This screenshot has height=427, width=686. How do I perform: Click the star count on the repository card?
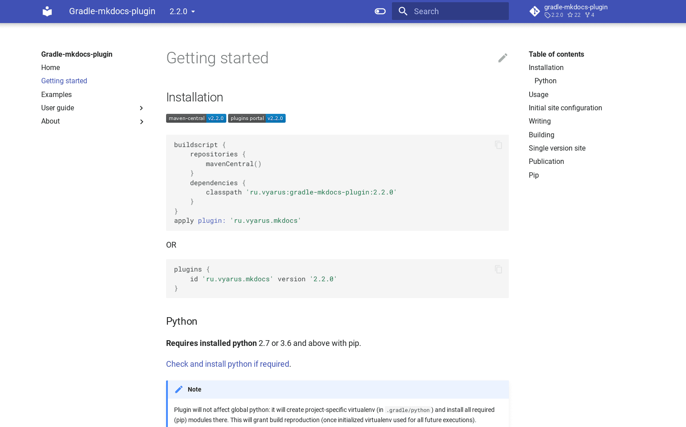(574, 15)
